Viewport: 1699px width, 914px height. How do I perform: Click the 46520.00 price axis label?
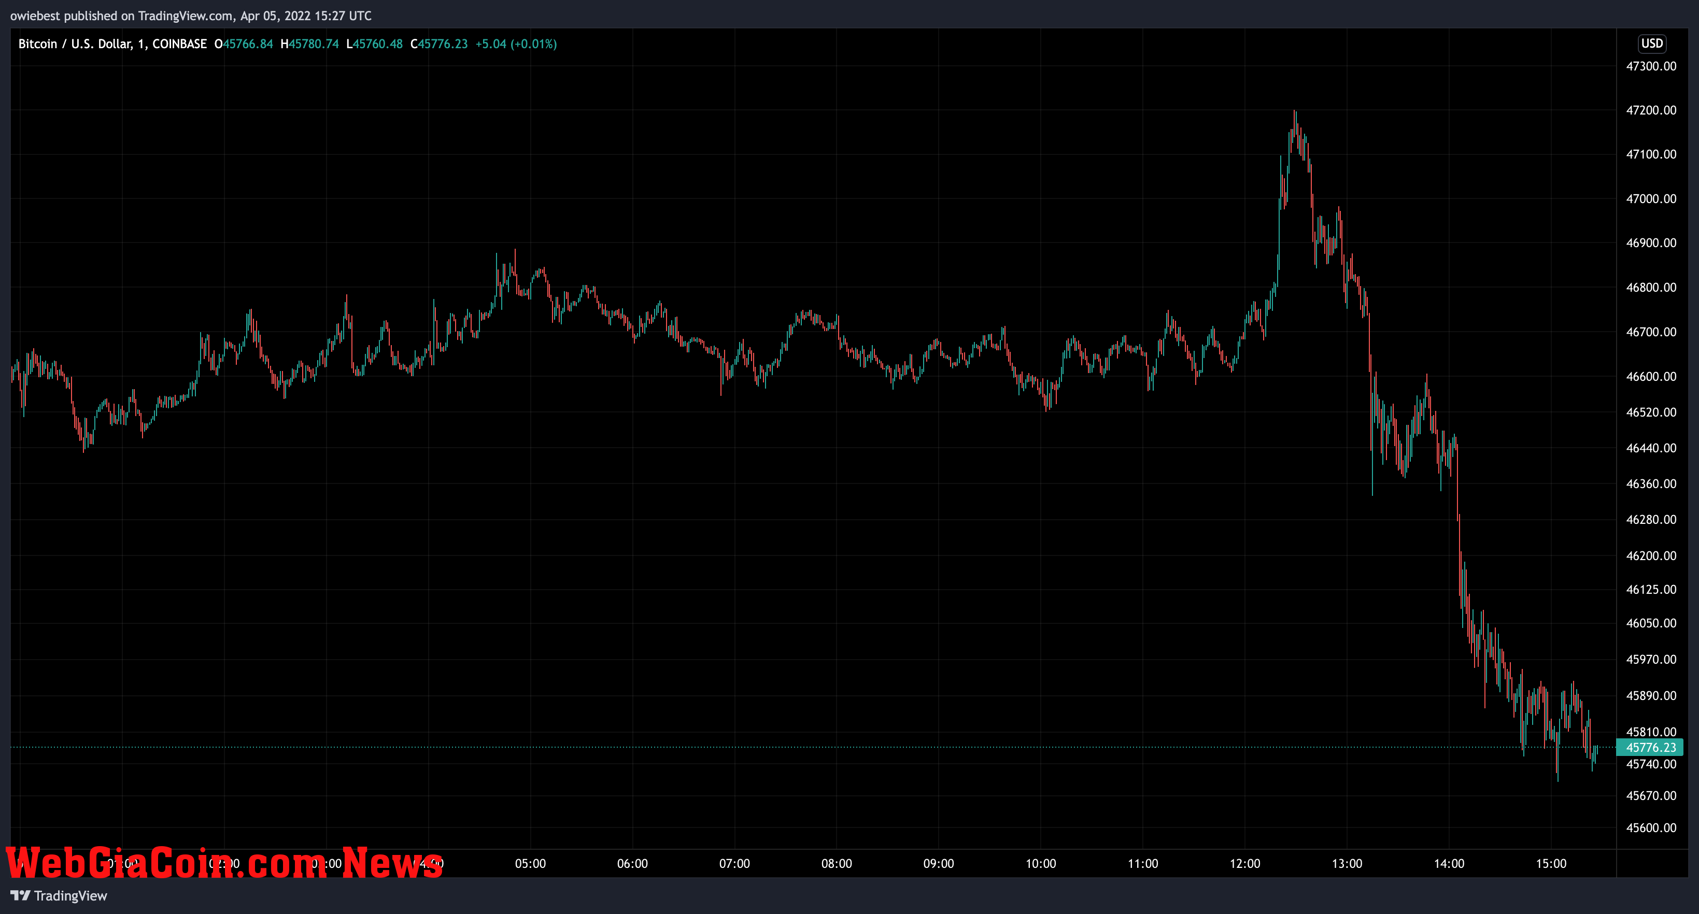pyautogui.click(x=1651, y=412)
